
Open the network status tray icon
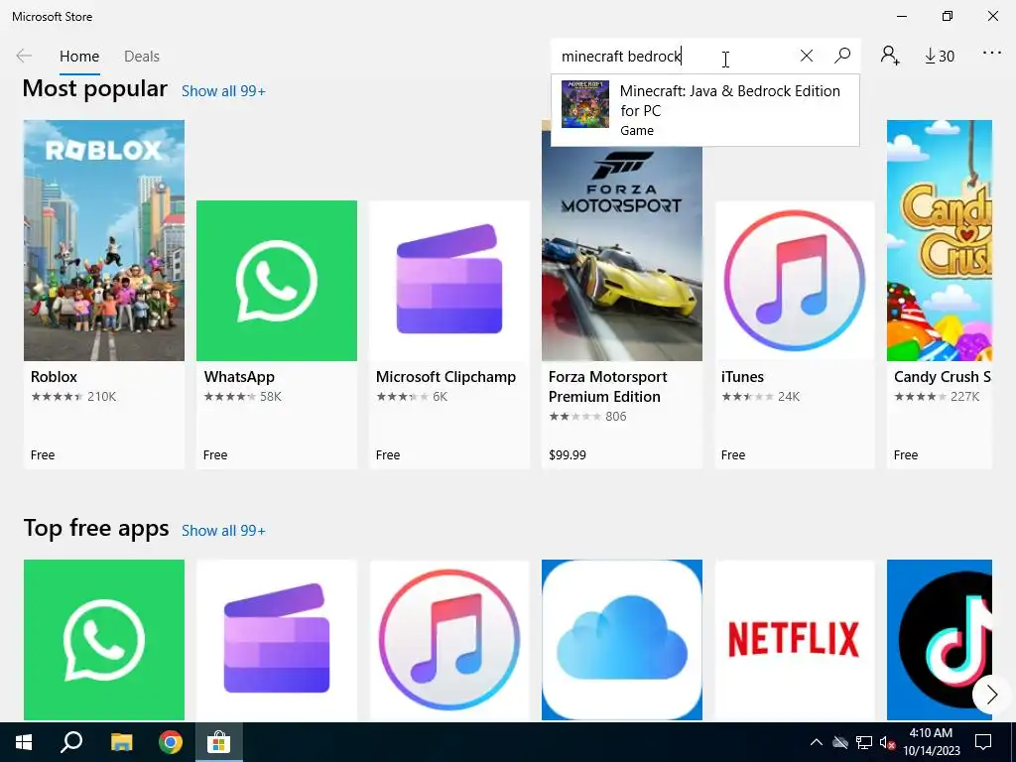(864, 742)
